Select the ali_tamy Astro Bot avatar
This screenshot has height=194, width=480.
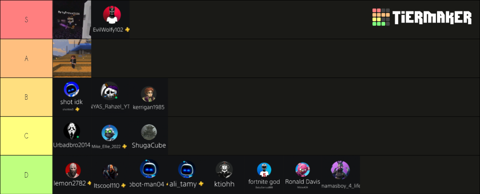point(187,169)
